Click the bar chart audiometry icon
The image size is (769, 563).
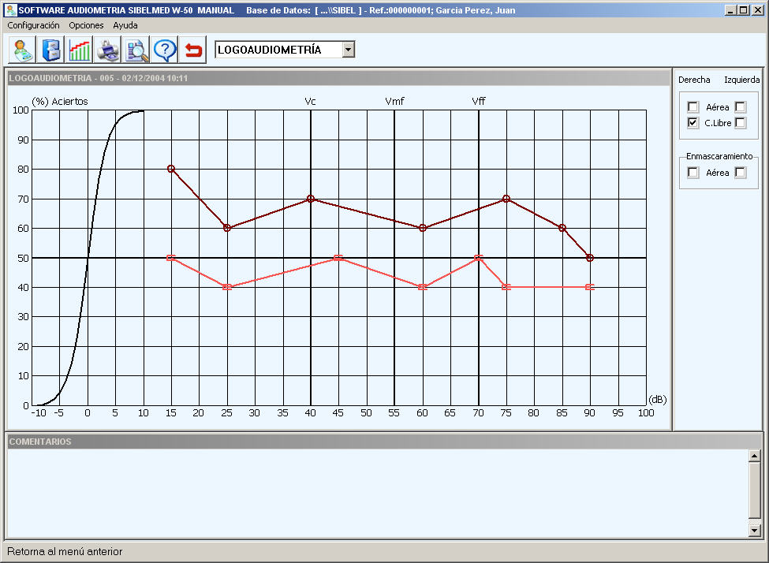click(x=78, y=50)
